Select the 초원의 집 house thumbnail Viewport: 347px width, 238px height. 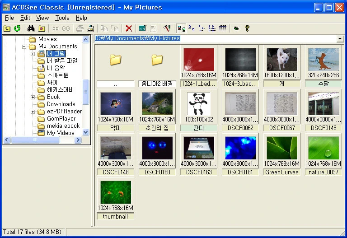157,110
